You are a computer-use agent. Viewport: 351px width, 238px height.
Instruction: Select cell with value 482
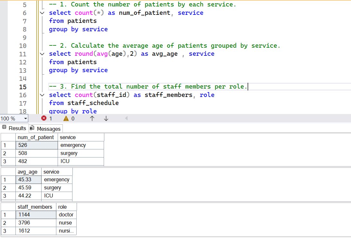pos(37,161)
